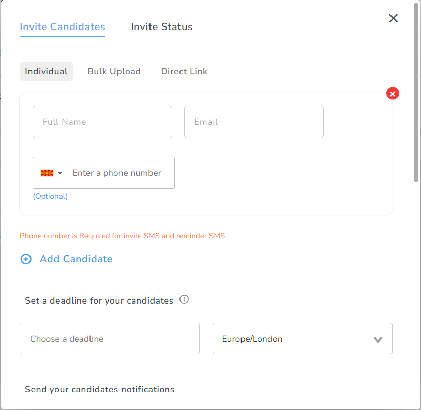
Task: Click the info icon next to deadline heading
Action: 185,299
